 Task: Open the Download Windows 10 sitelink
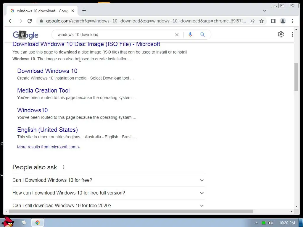(47, 71)
